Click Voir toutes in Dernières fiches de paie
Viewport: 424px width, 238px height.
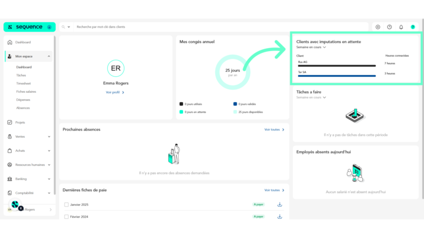tap(274, 190)
